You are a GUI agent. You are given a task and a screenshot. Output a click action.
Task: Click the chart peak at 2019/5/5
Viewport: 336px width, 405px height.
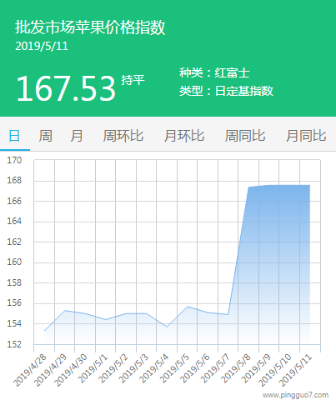click(188, 307)
